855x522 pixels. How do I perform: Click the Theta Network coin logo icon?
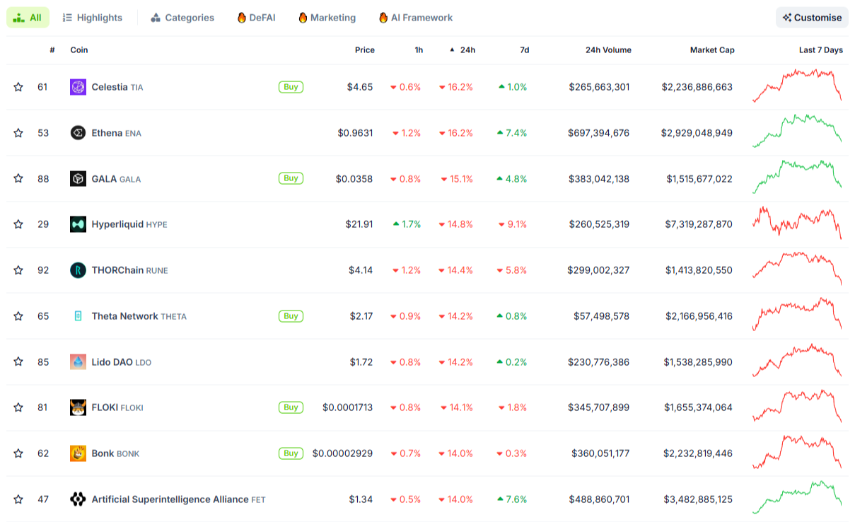[x=78, y=316]
